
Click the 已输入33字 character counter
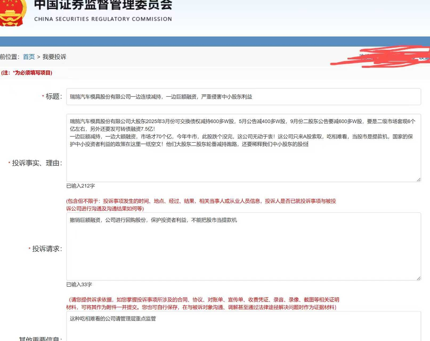pos(79,284)
